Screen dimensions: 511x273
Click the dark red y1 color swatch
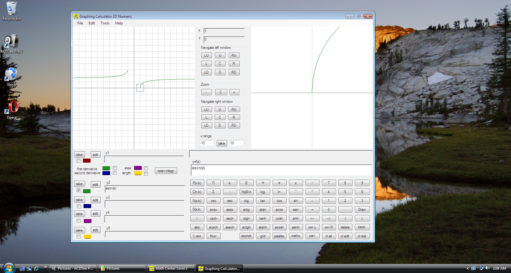tap(87, 160)
